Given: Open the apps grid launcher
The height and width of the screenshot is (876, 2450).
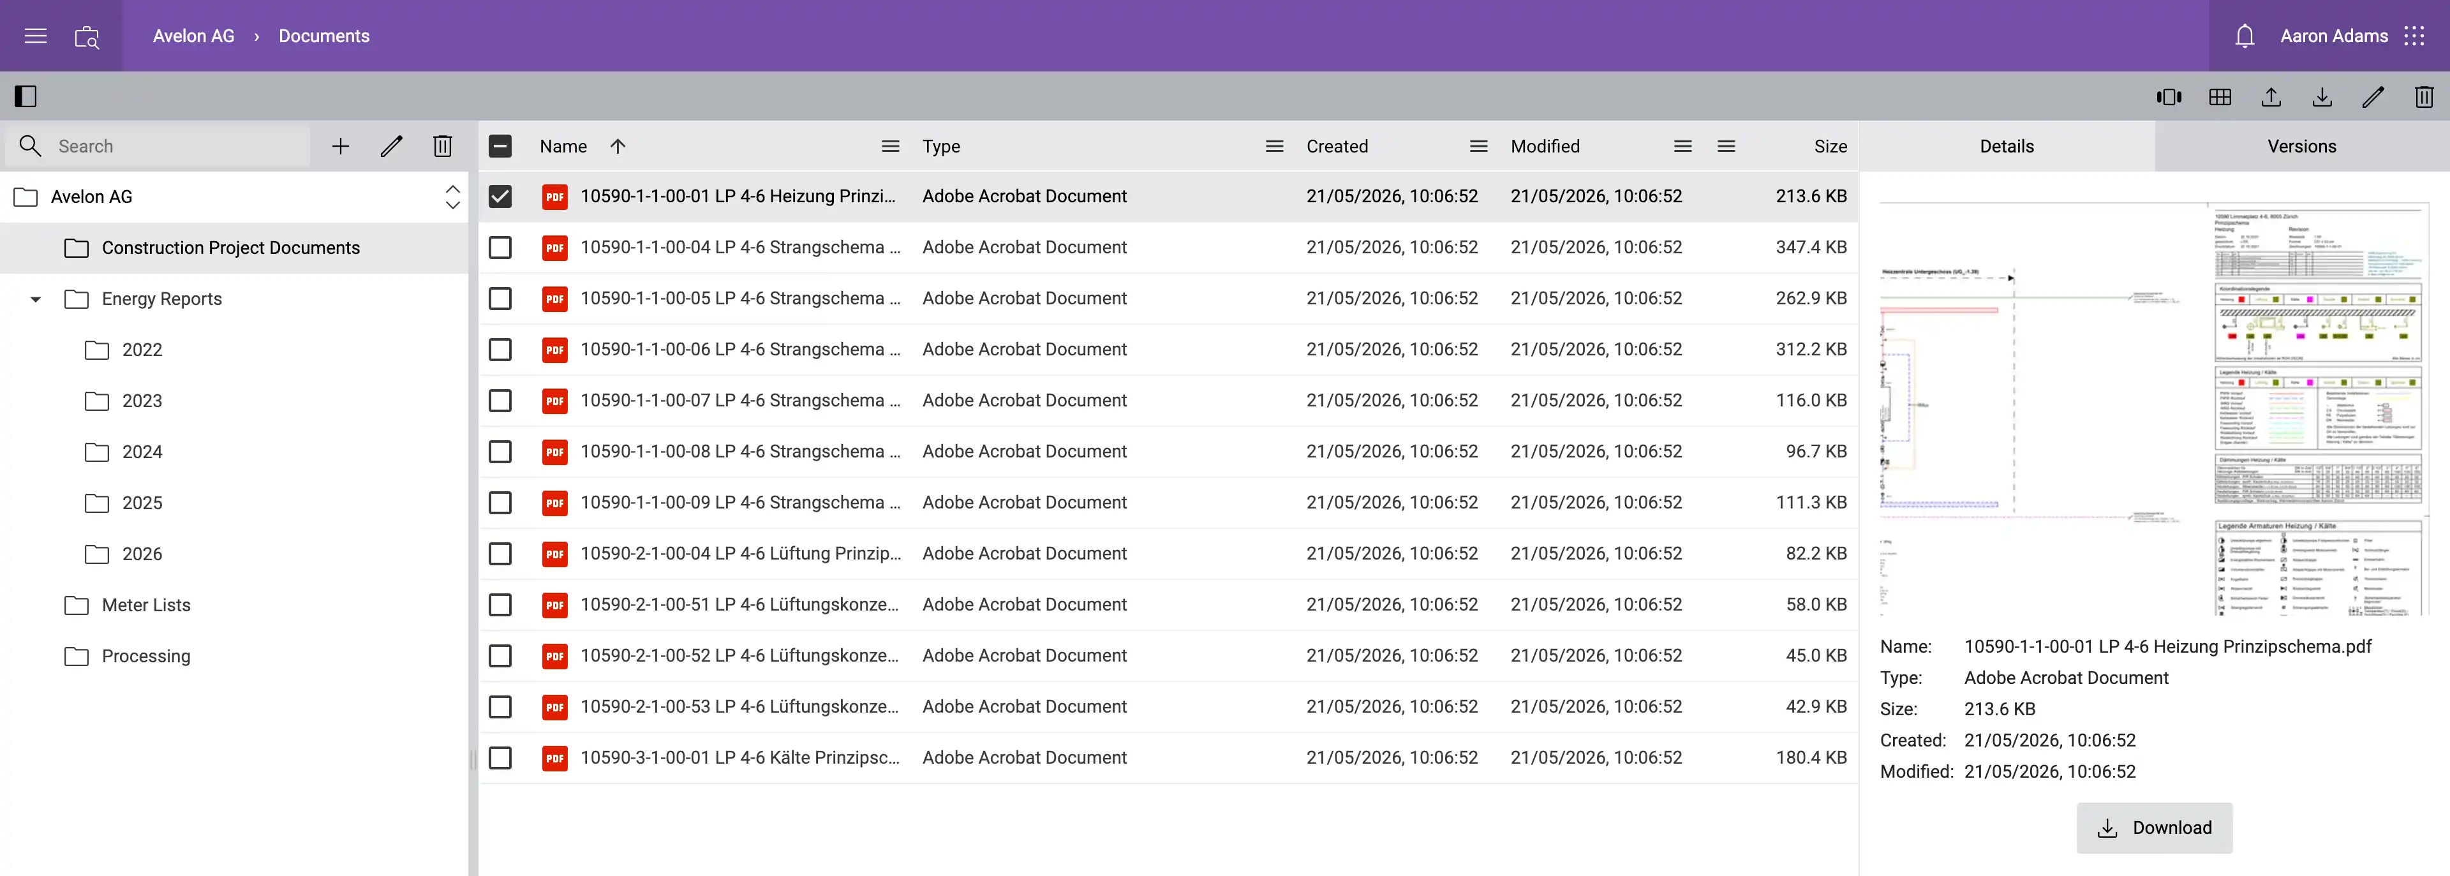Looking at the screenshot, I should coord(2414,36).
